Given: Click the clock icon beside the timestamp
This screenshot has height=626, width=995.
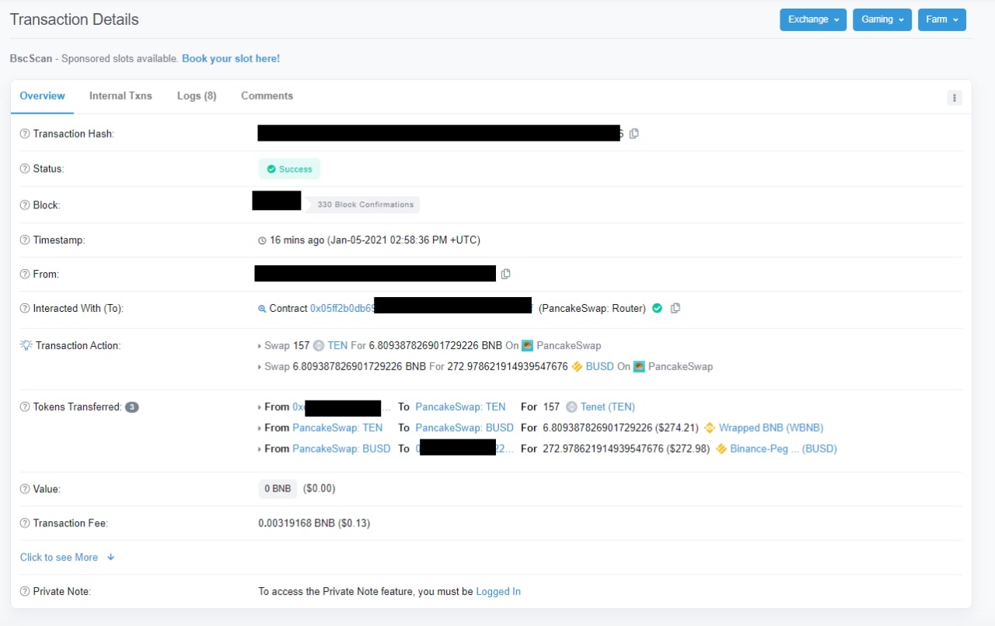Looking at the screenshot, I should (x=262, y=240).
